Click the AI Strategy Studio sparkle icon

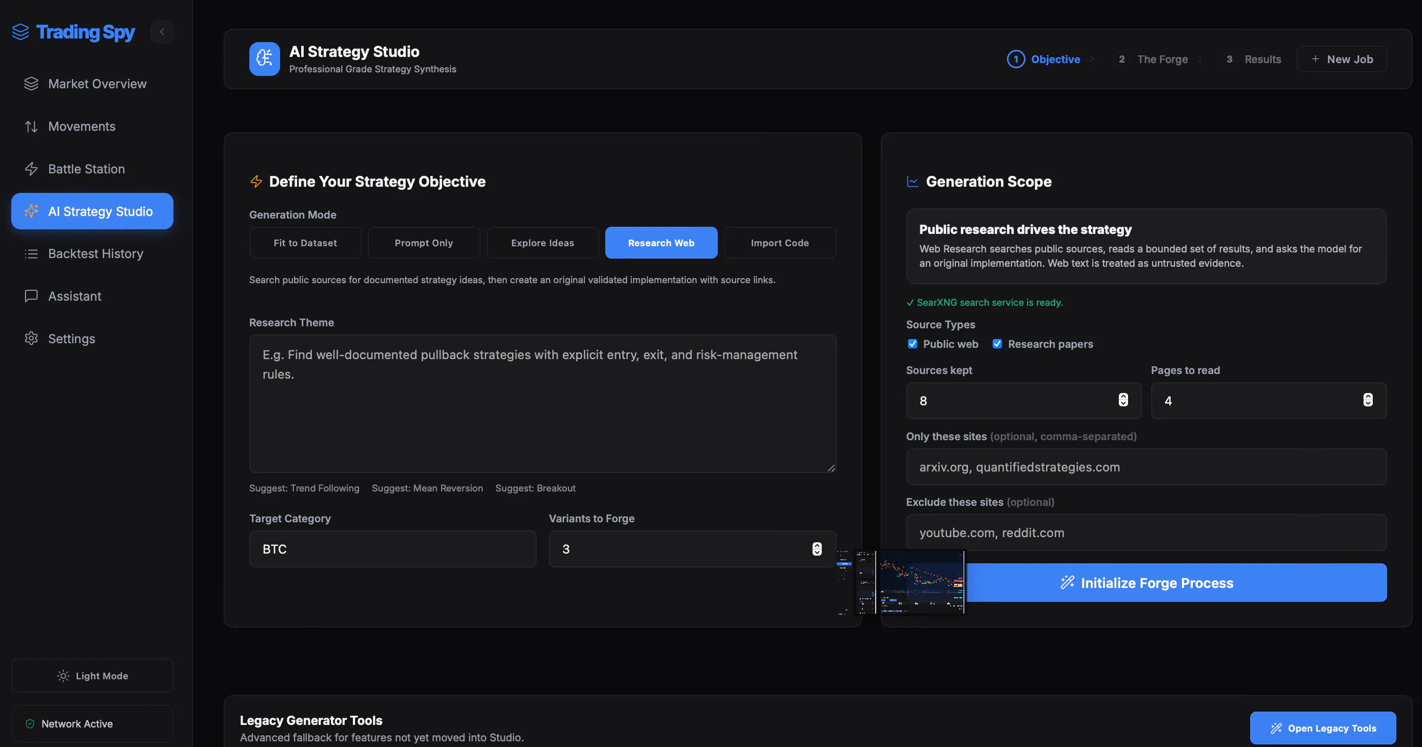[x=31, y=211]
